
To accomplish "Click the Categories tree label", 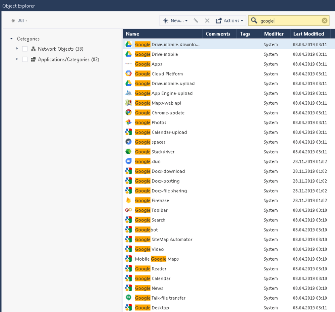I will point(28,39).
